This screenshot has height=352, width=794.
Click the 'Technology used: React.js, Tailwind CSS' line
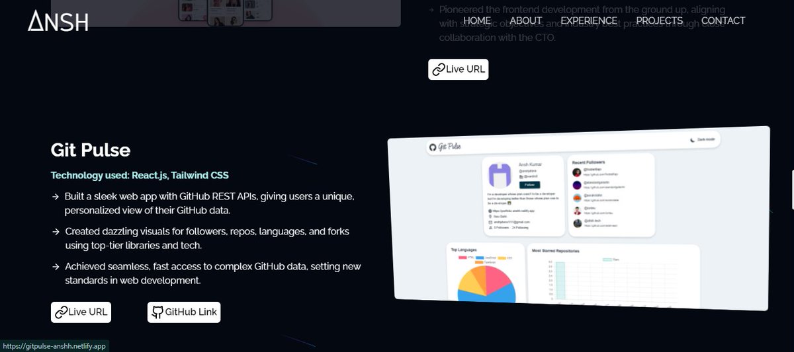click(x=140, y=176)
